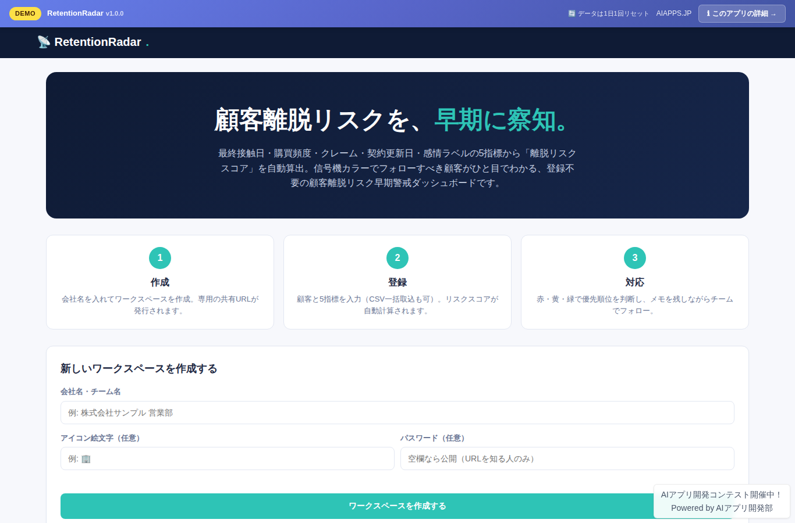Focus the 会社名・チーム名 input field
Viewport: 795px width, 523px height.
click(397, 413)
